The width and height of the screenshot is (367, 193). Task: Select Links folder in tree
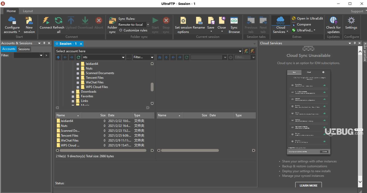84,101
